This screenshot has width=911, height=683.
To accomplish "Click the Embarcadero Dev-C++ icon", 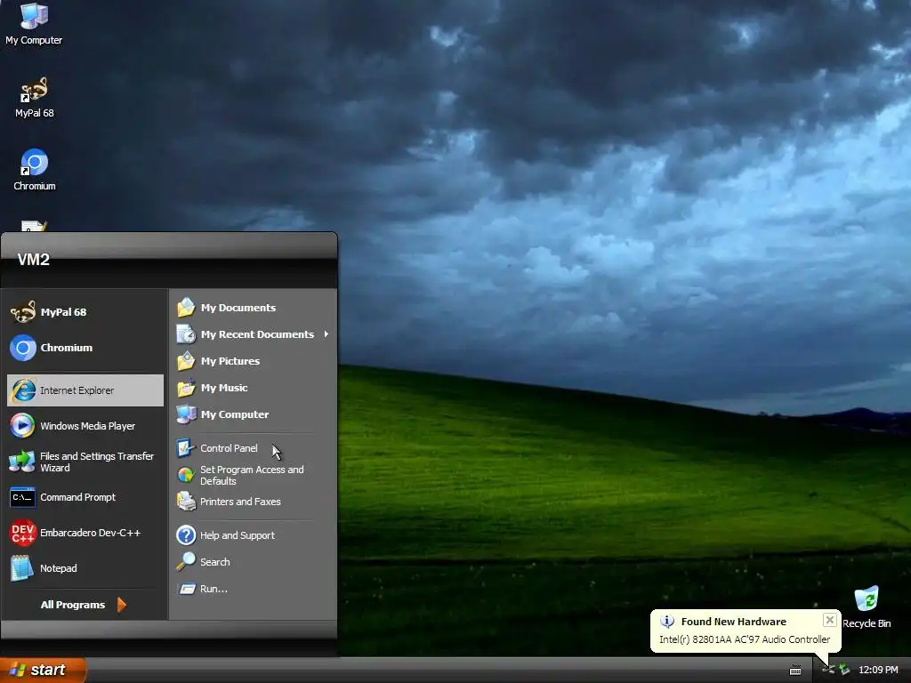I will (x=23, y=533).
